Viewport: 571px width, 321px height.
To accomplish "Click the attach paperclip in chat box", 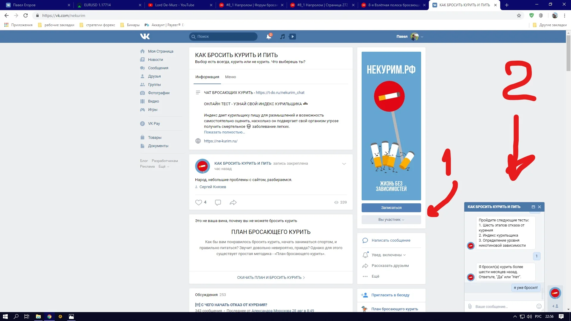I will [x=470, y=306].
